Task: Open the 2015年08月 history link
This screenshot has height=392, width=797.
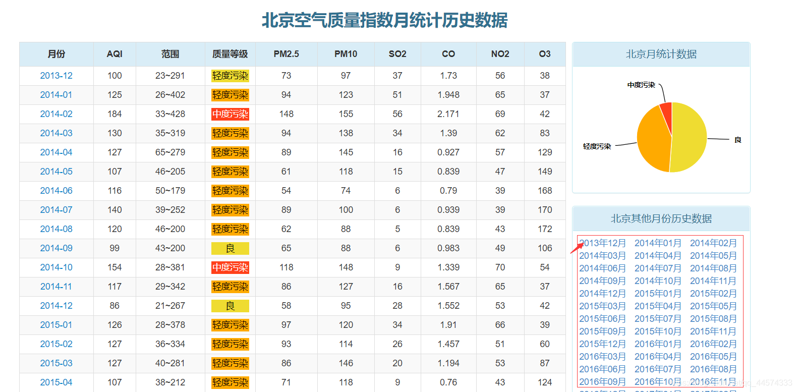Action: tap(713, 319)
